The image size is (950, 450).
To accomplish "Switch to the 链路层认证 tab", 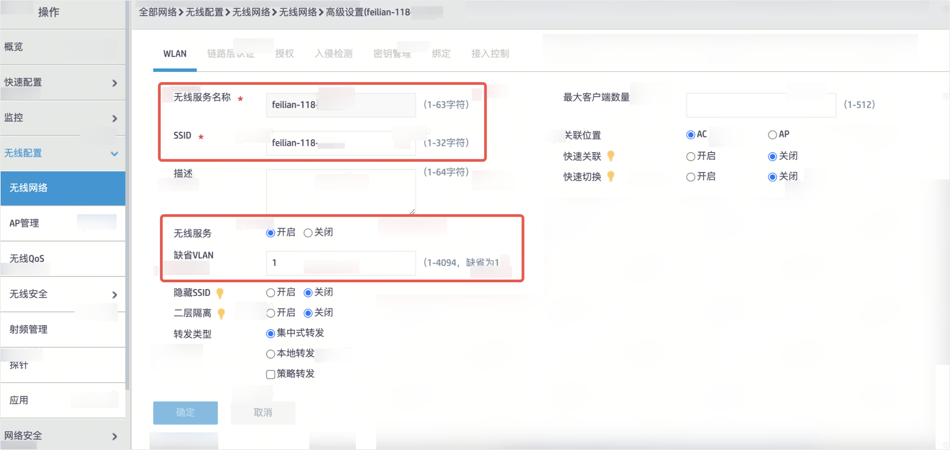I will pyautogui.click(x=231, y=54).
